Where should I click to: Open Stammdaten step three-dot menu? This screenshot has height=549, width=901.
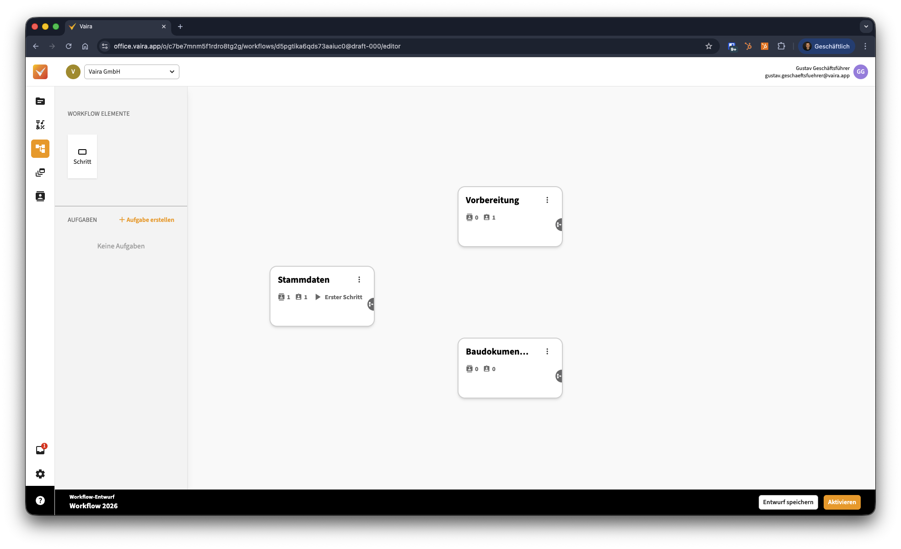(359, 280)
